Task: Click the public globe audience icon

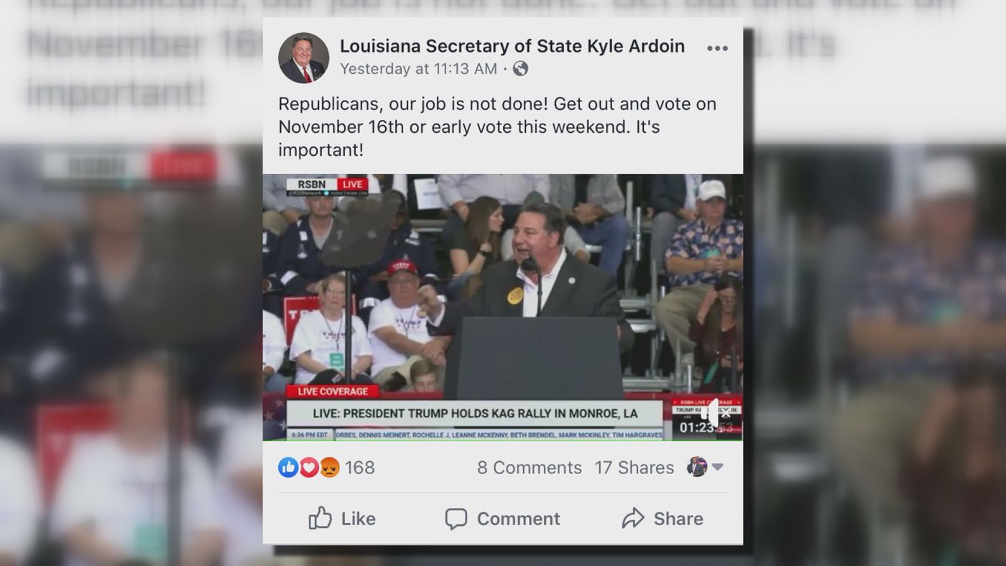Action: click(520, 68)
